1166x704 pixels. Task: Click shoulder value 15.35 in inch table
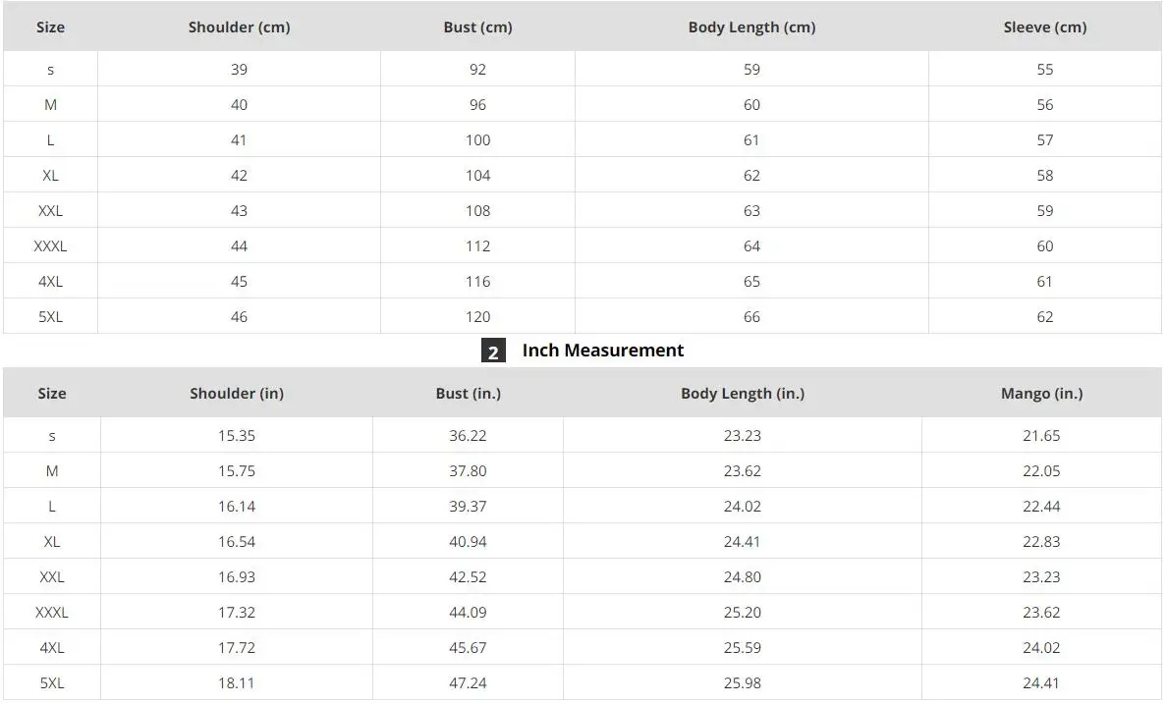click(237, 436)
